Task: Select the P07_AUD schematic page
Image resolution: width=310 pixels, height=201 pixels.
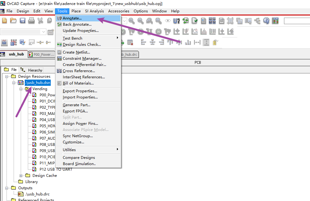Action: coord(47,138)
